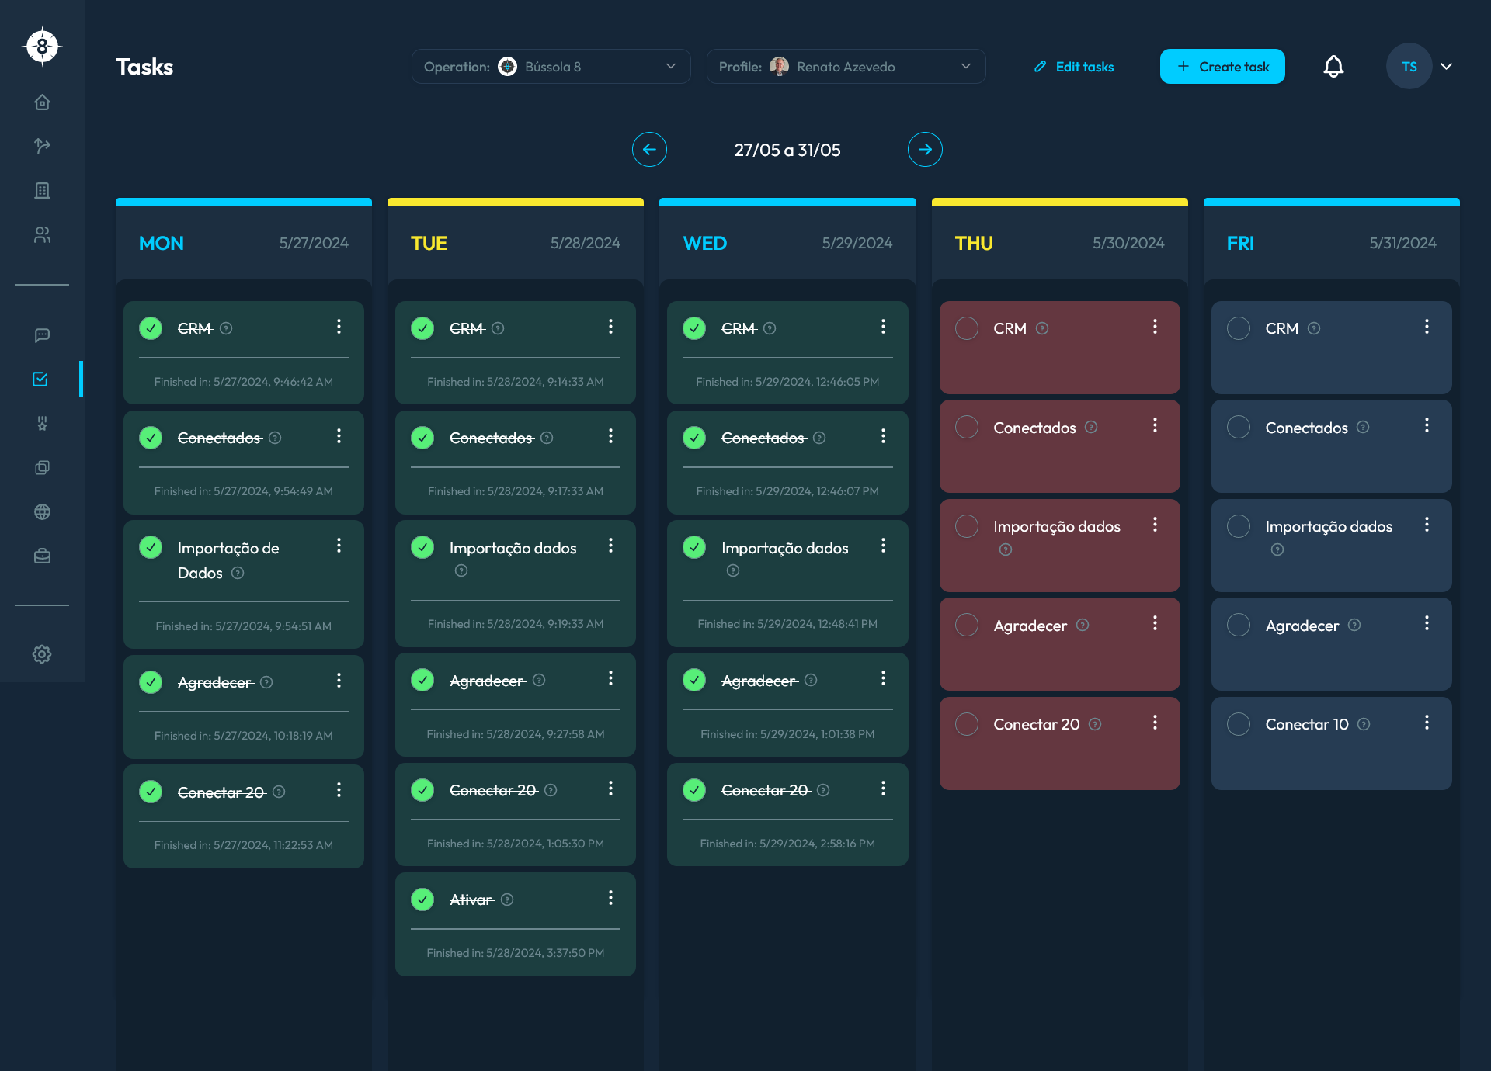Navigate to the next week with the right arrow

925,149
